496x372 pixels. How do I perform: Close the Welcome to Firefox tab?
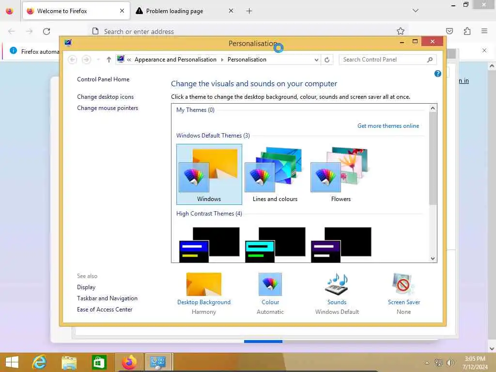coord(122,11)
